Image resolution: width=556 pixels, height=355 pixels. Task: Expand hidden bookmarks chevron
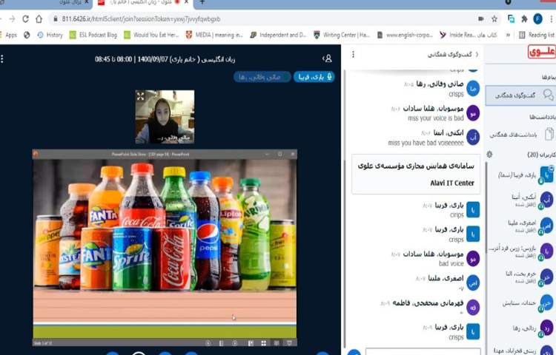point(508,35)
